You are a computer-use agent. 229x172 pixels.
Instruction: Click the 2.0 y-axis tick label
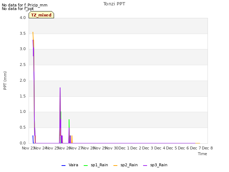(x=23, y=80)
